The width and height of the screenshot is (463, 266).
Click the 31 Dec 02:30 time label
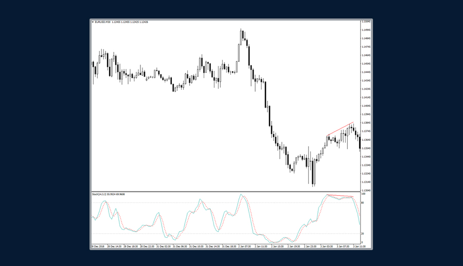[164, 246]
